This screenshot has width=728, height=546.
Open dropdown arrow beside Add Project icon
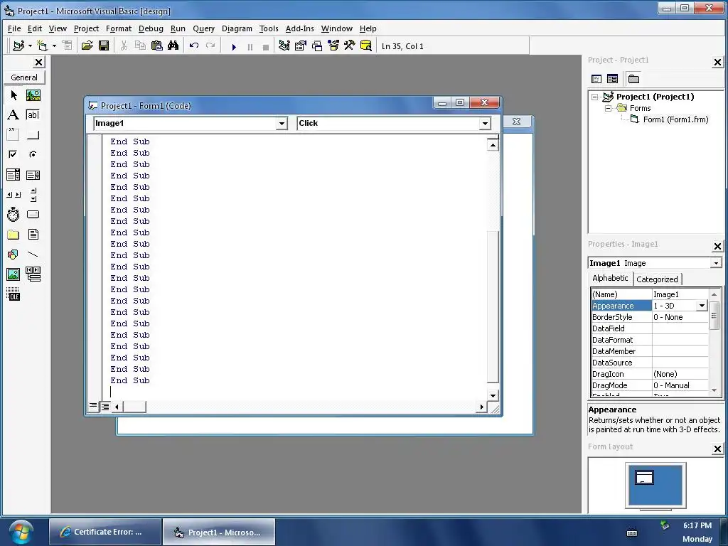pos(30,46)
